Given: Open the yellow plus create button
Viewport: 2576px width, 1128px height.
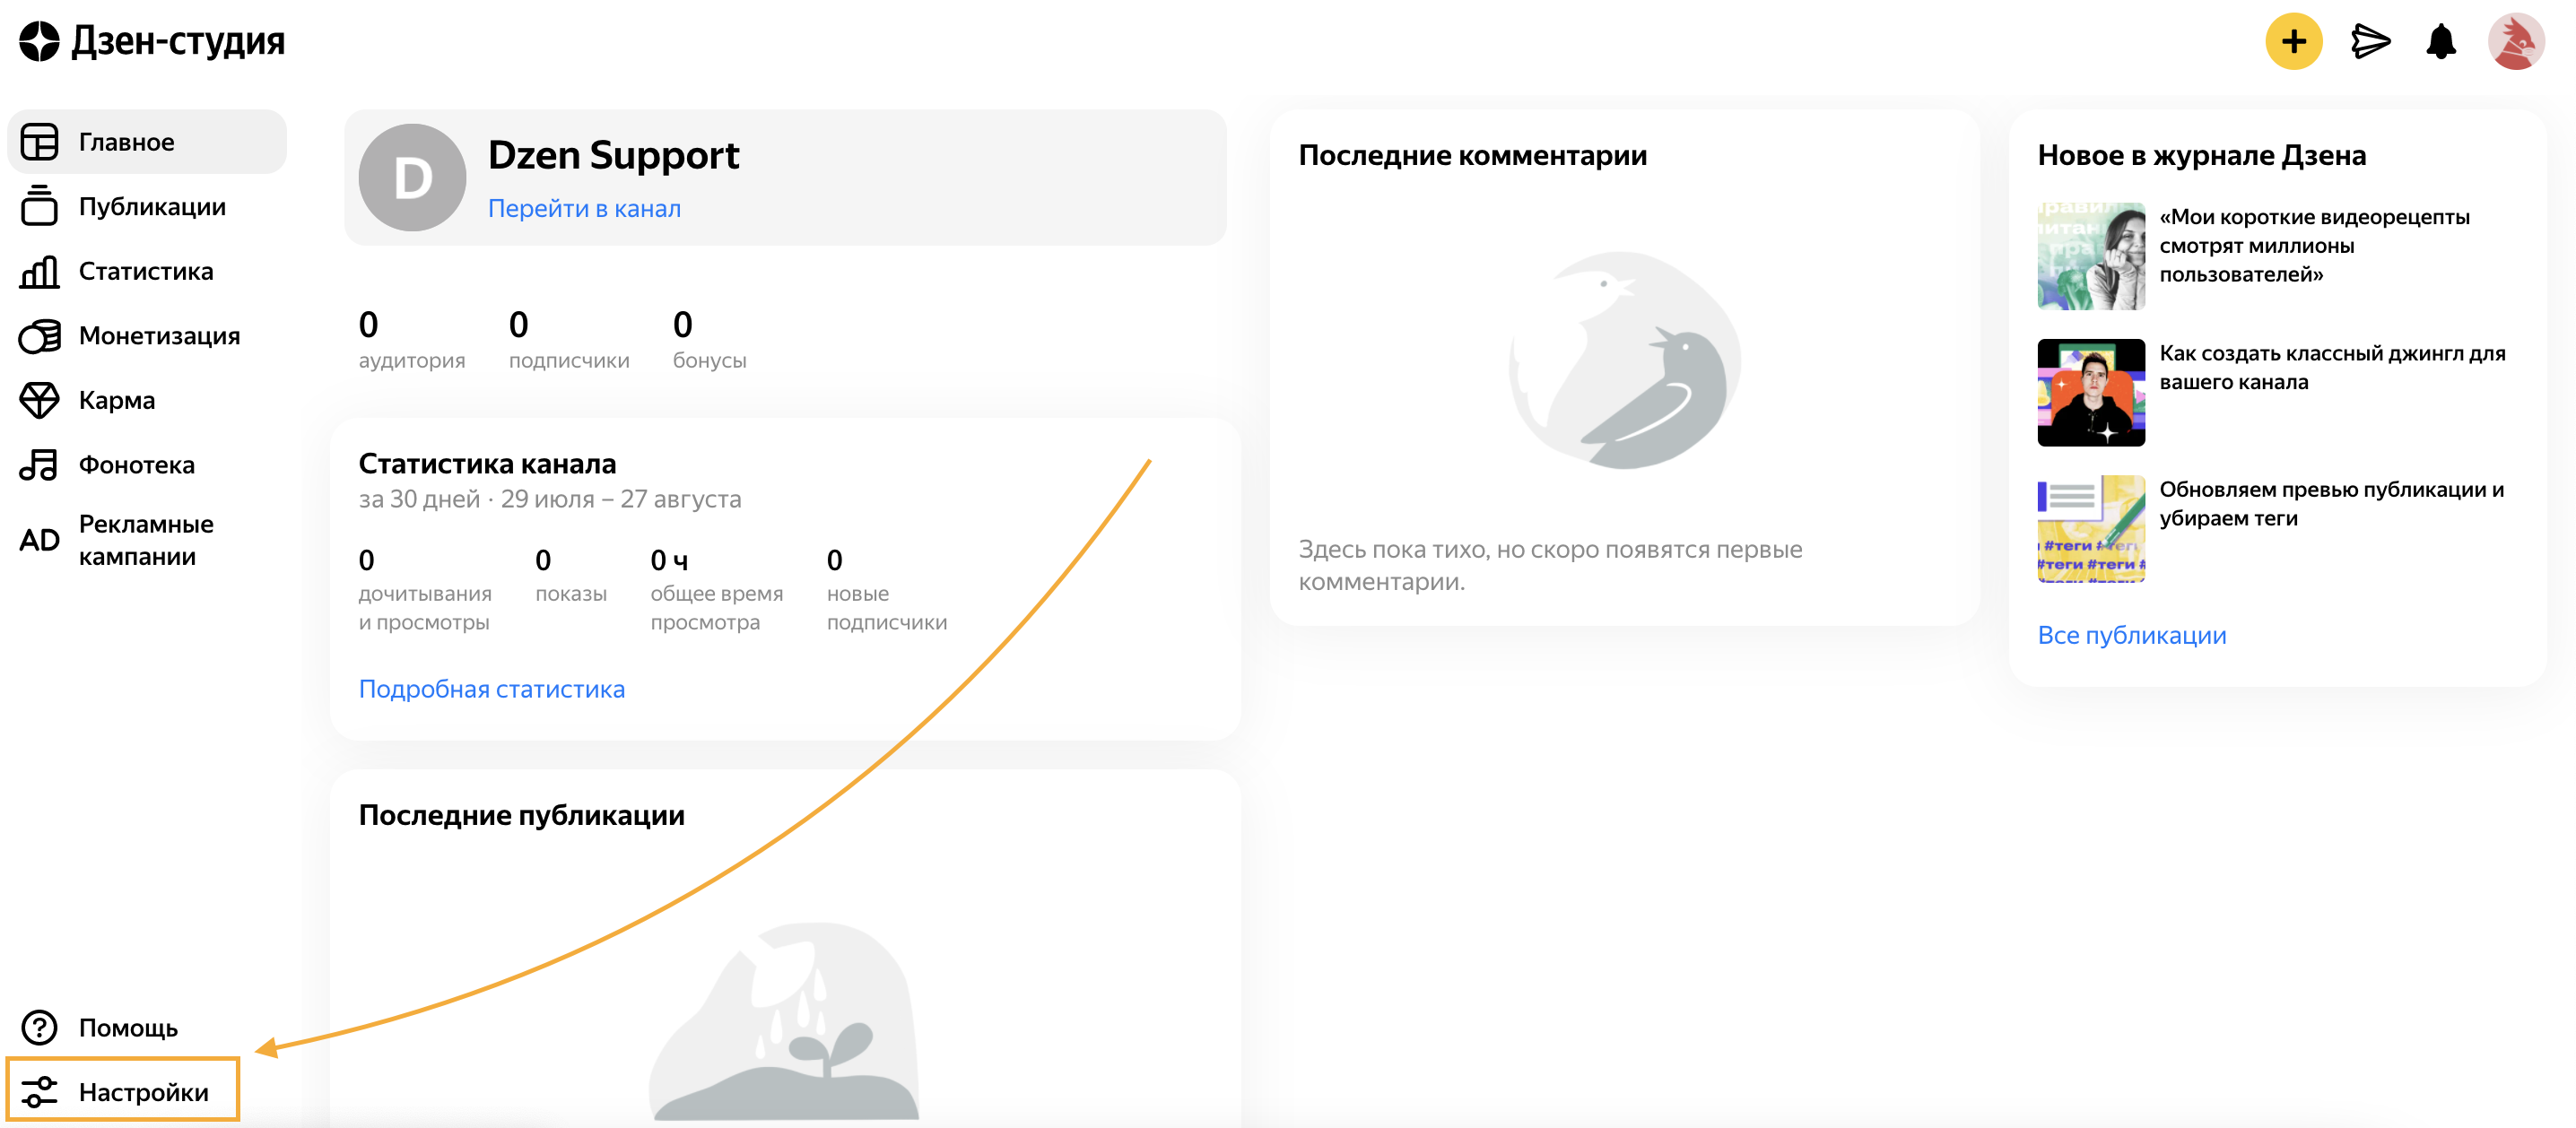Looking at the screenshot, I should click(x=2293, y=42).
